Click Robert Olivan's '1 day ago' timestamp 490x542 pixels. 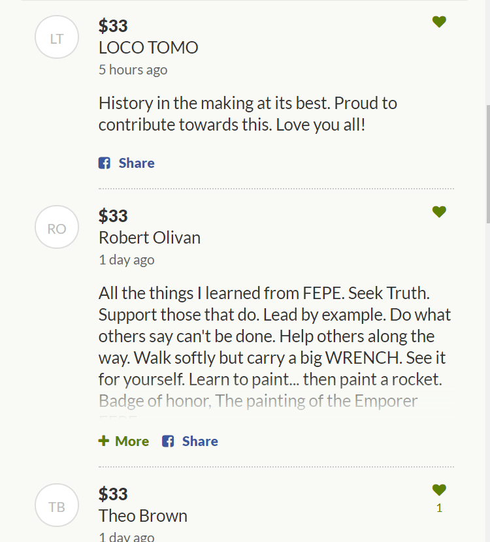click(127, 259)
